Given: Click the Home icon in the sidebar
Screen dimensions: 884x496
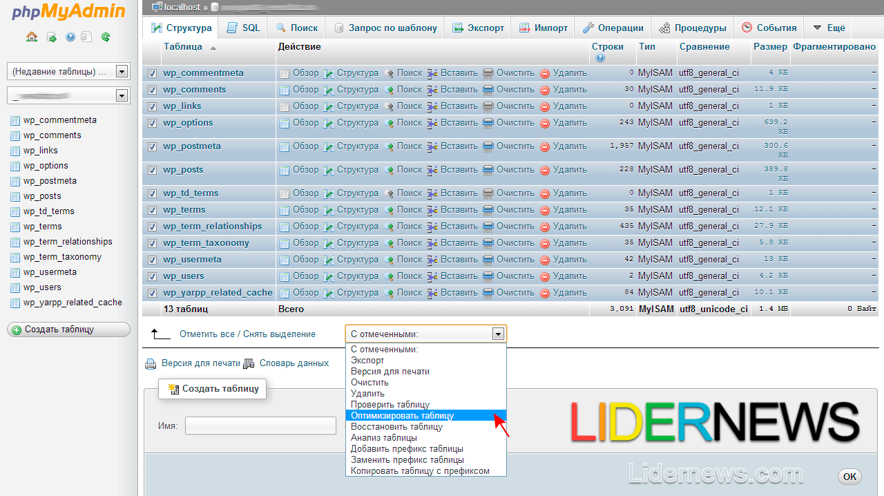Looking at the screenshot, I should click(32, 37).
